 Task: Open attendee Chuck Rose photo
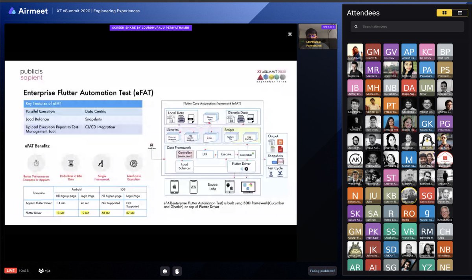click(x=445, y=214)
